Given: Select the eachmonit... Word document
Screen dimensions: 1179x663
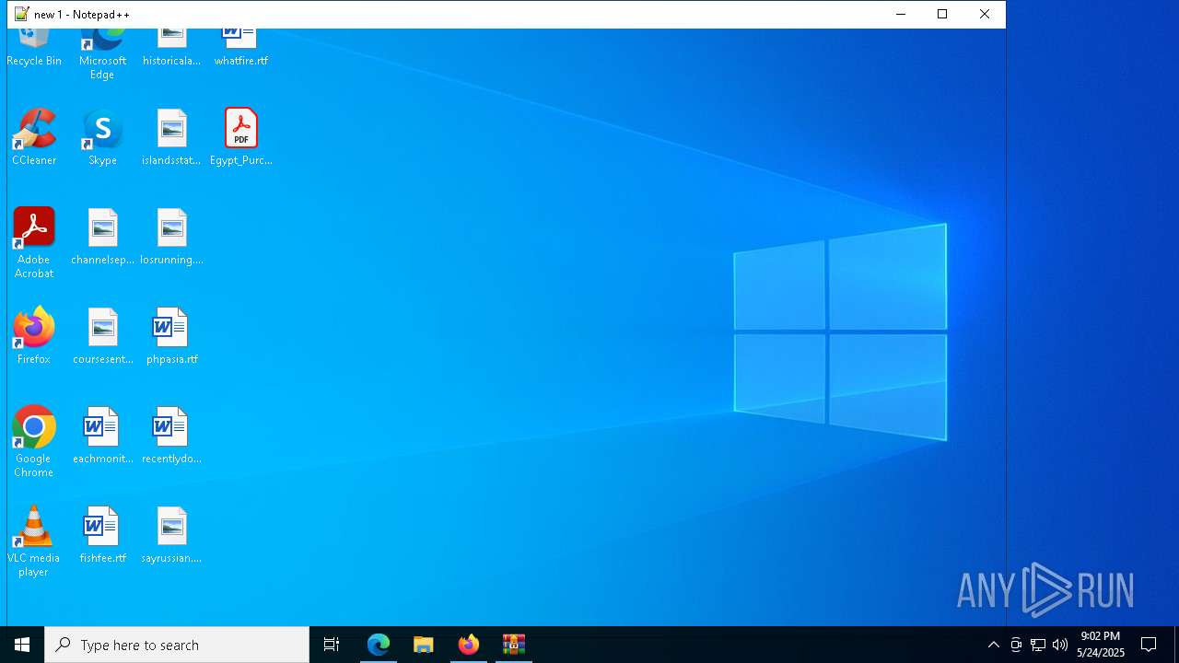Looking at the screenshot, I should (102, 436).
